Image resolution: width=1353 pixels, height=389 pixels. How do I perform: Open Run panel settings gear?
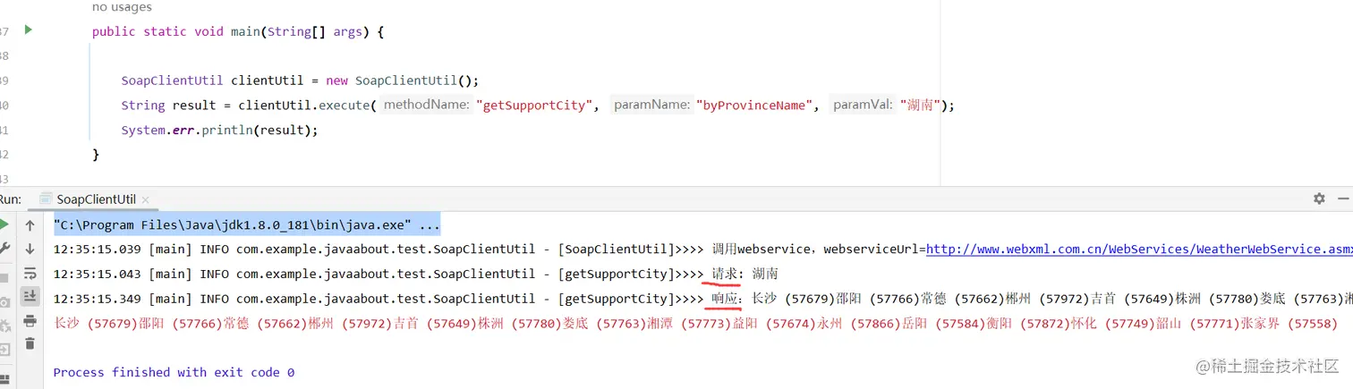tap(1319, 199)
